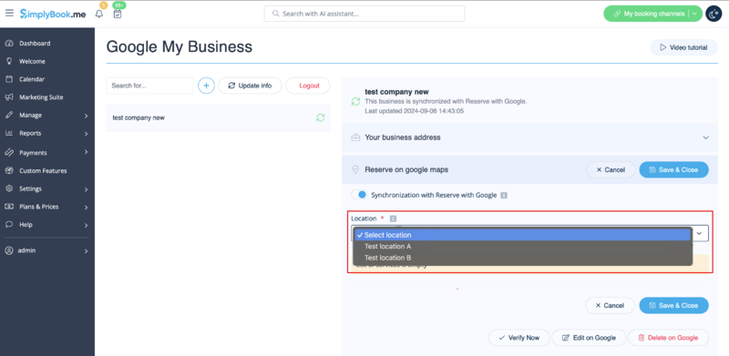Expand the Manage submenu chevron
Screen dimensions: 729x356
tap(86, 116)
